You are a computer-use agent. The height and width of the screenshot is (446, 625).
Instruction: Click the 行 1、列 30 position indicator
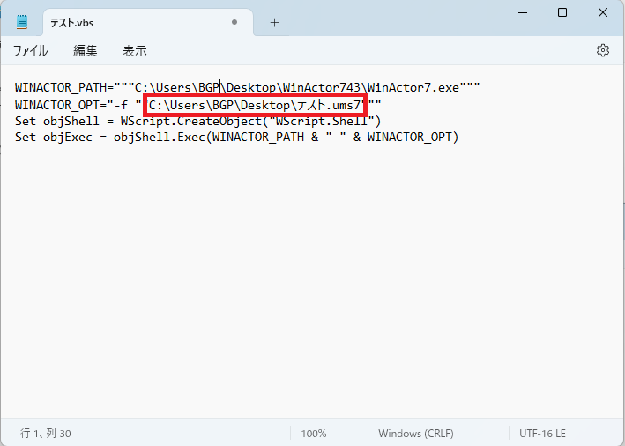point(46,434)
